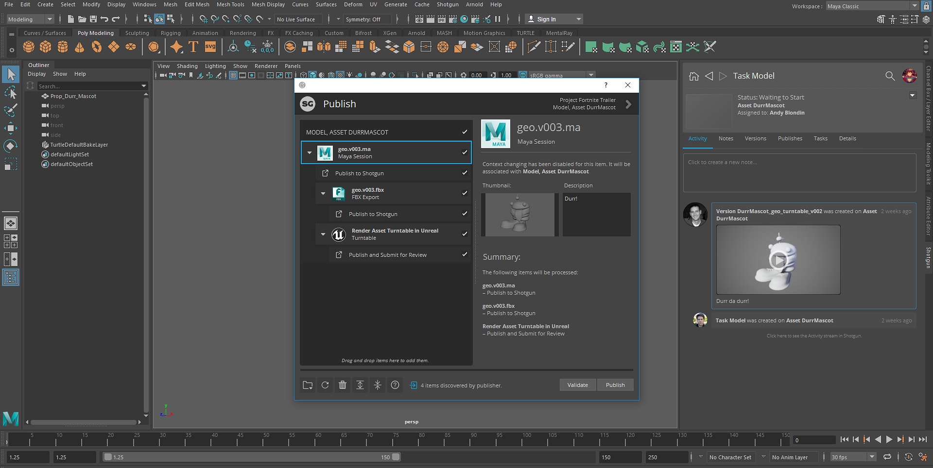933x468 pixels.
Task: Click the SVG import shelf icon
Action: coord(210,47)
